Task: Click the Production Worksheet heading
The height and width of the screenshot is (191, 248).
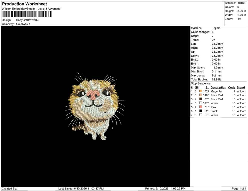Action: (25, 4)
